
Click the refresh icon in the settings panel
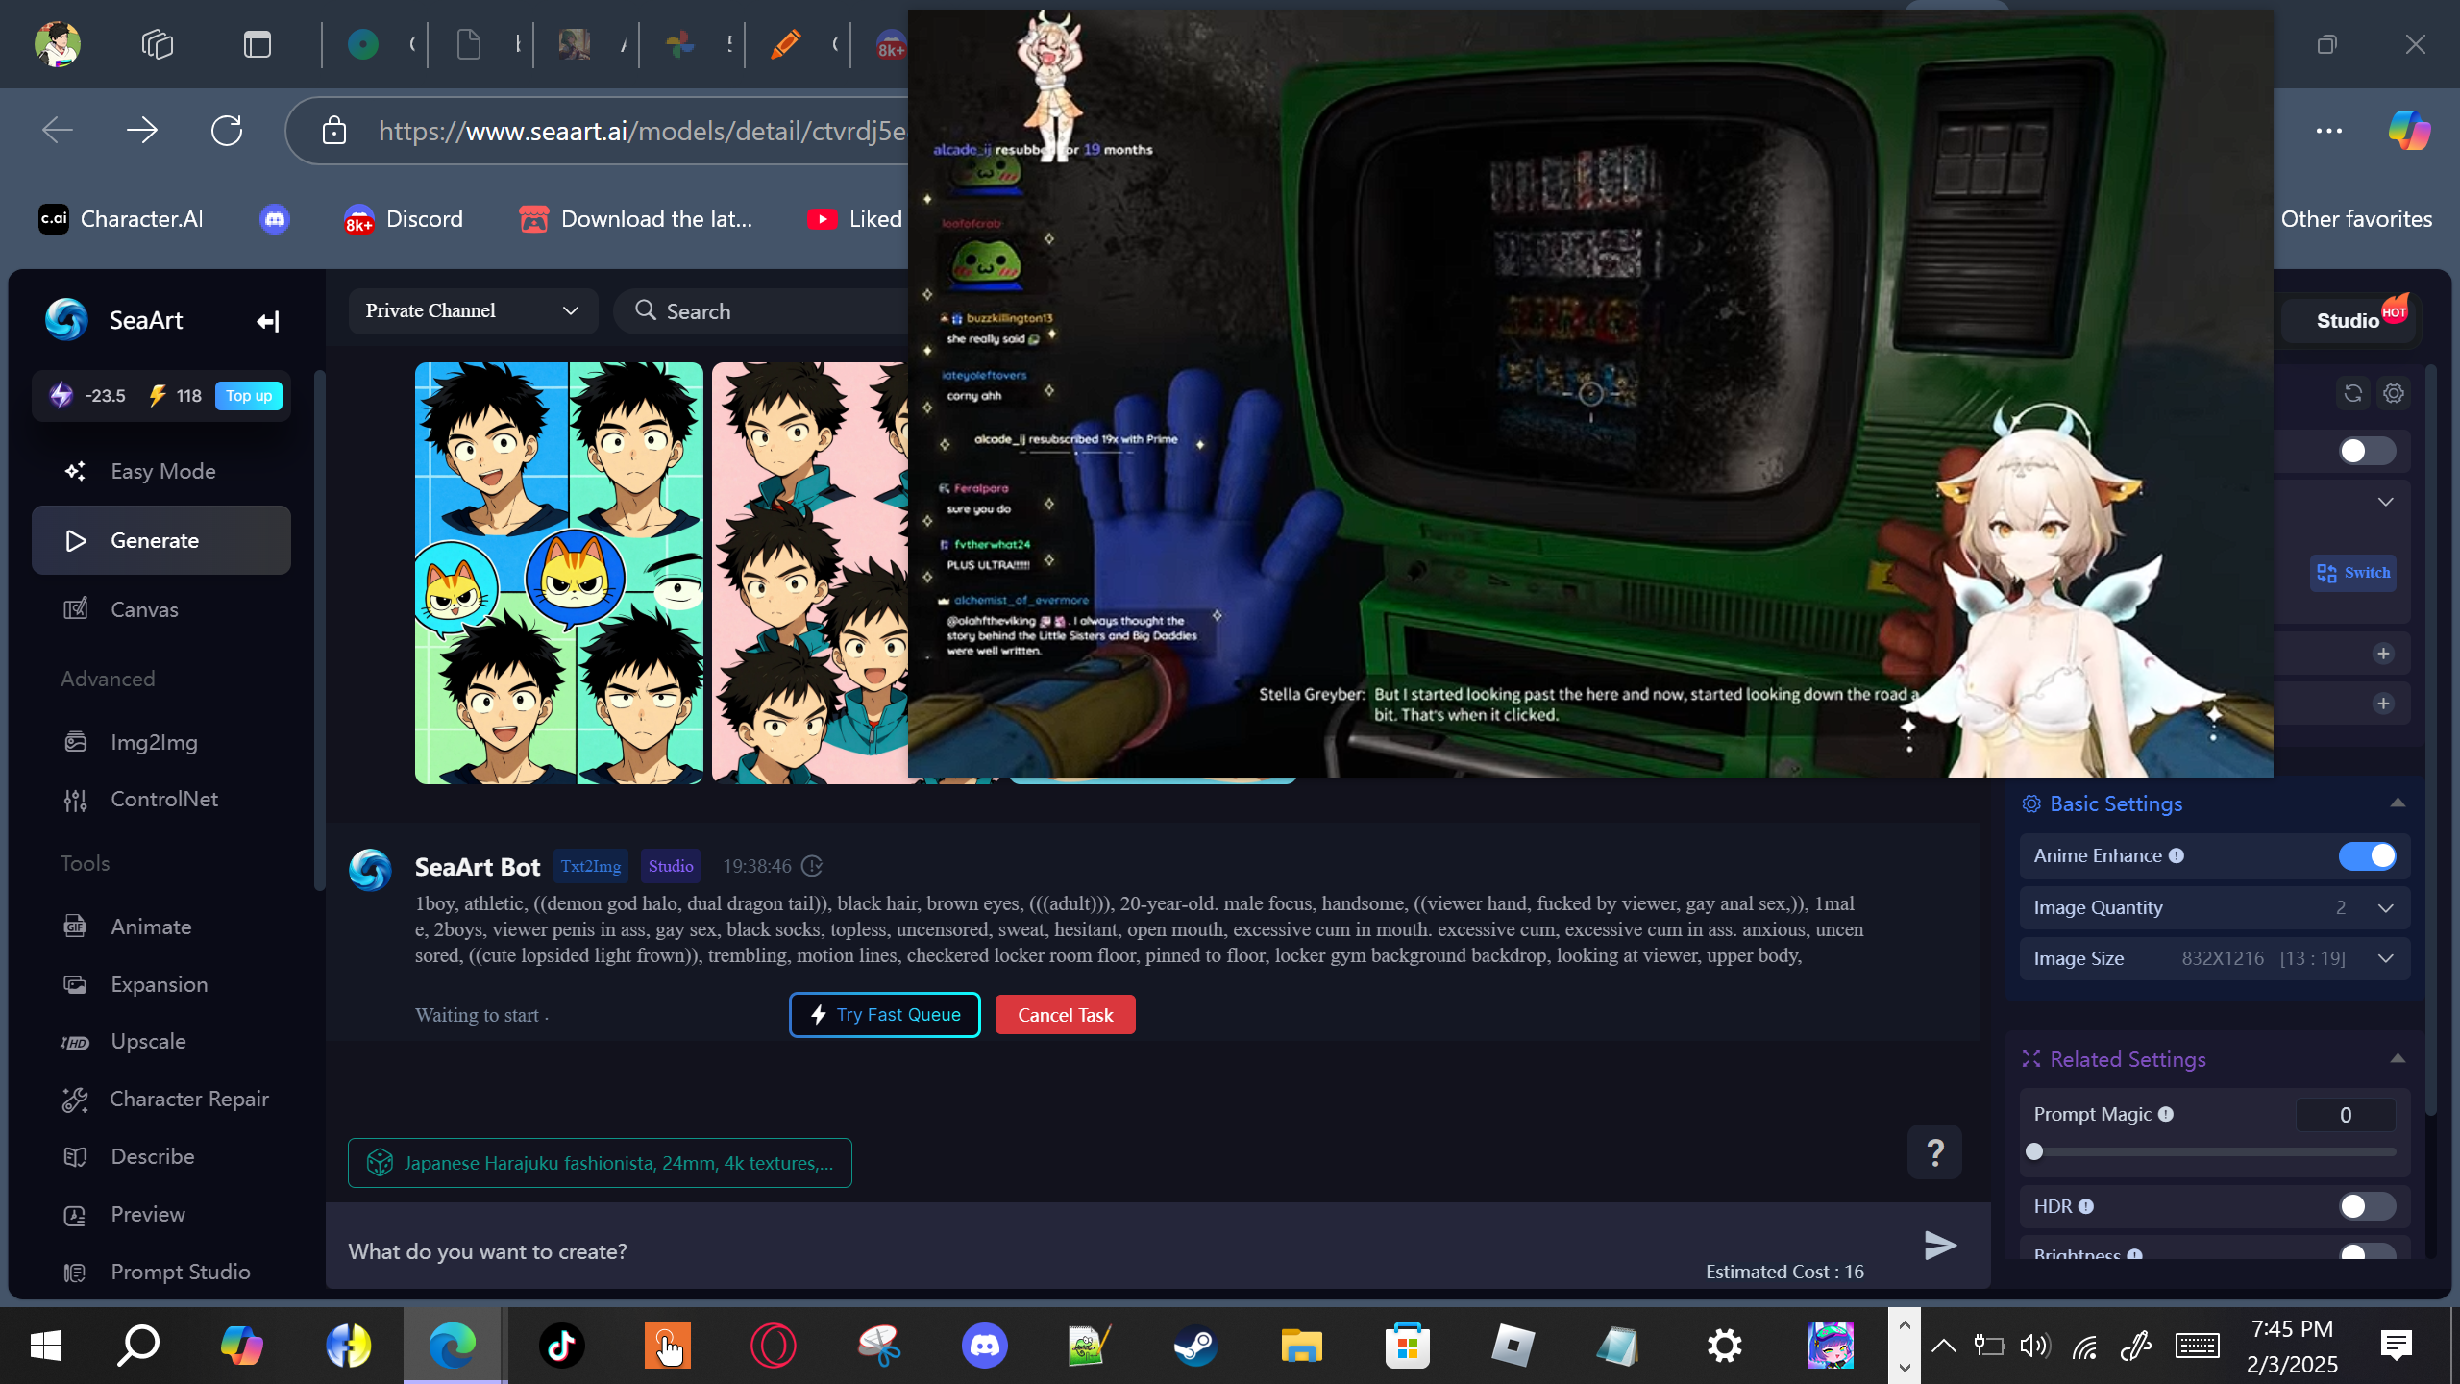2352,393
